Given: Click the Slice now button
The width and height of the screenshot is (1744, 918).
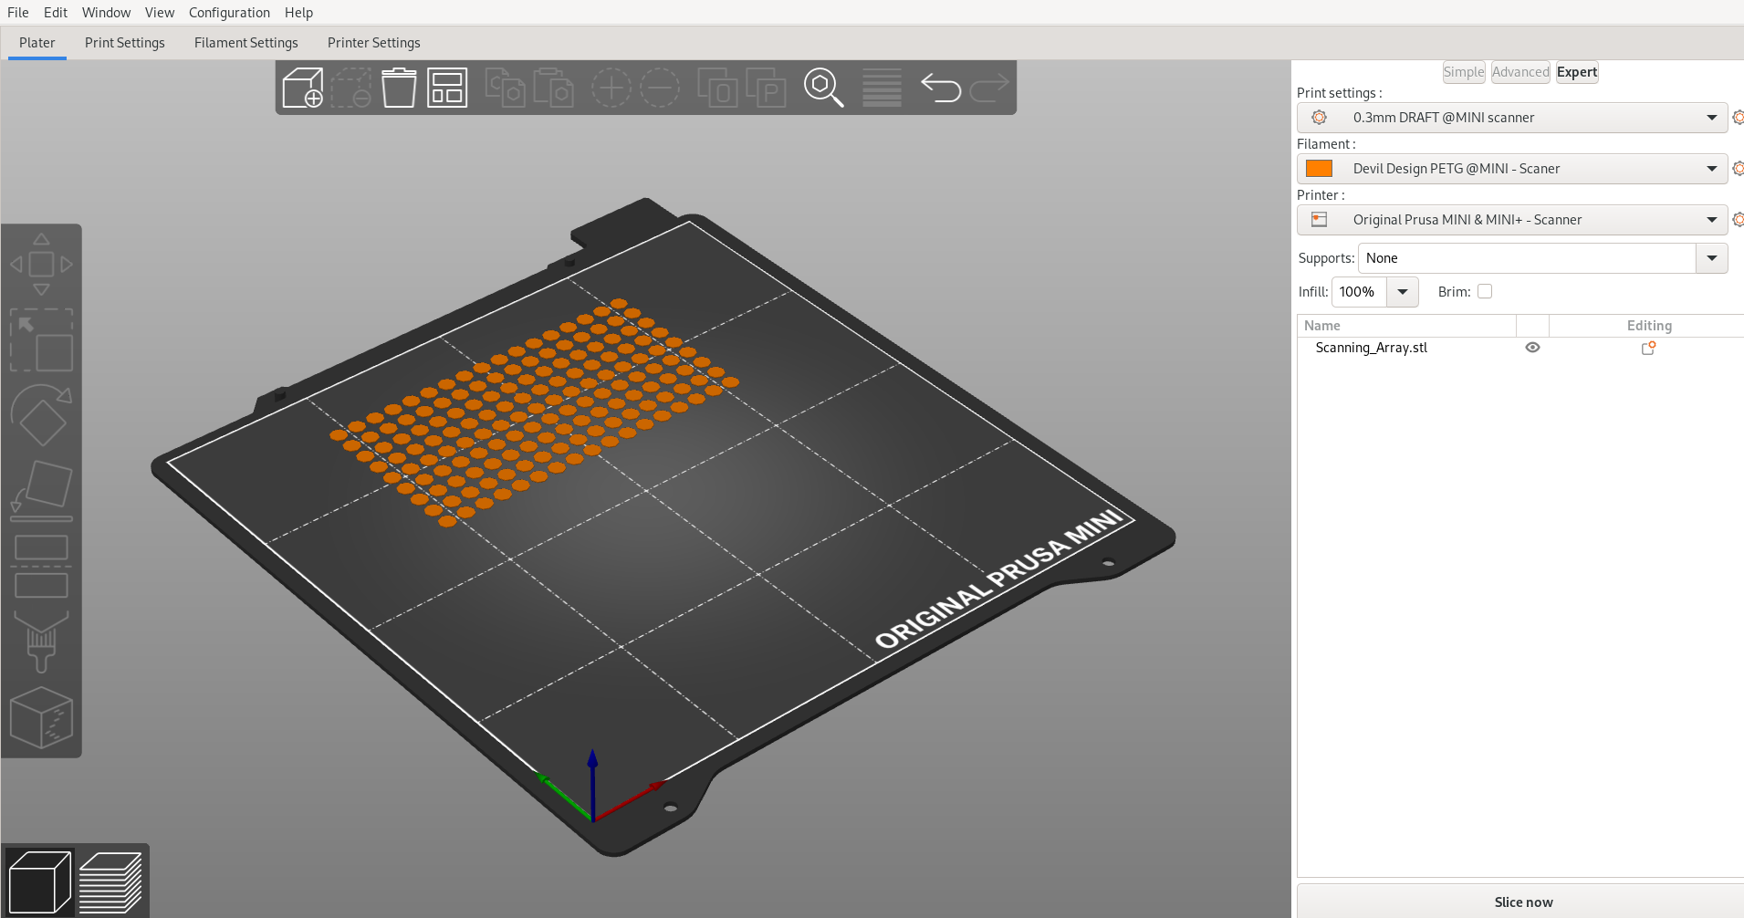Looking at the screenshot, I should pos(1522,901).
